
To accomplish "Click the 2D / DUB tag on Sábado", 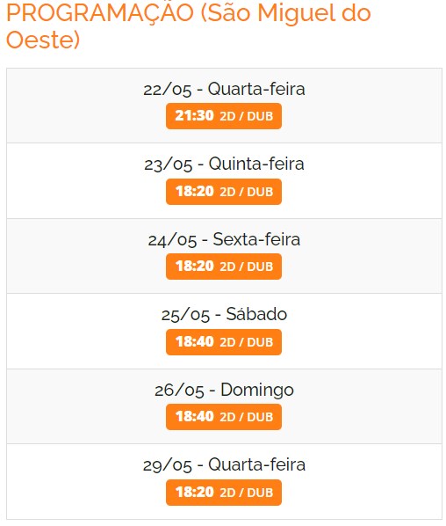I will pos(246,342).
